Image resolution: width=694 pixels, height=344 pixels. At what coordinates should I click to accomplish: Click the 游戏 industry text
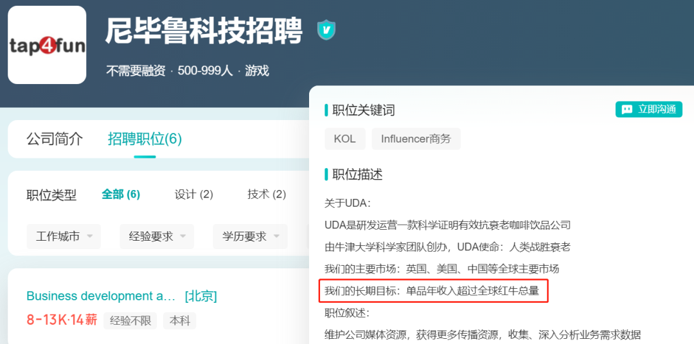coord(257,71)
